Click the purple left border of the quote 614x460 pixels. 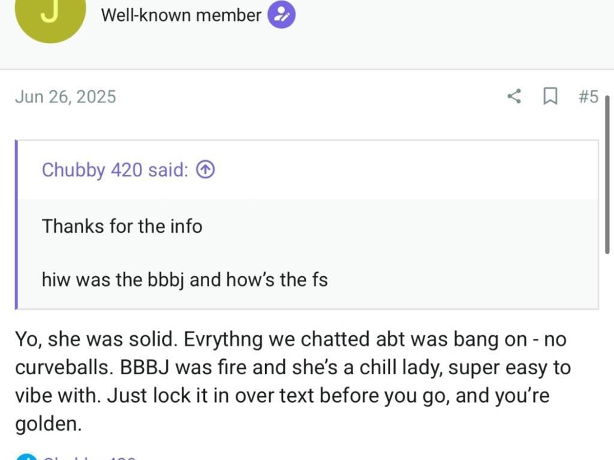tap(17, 224)
